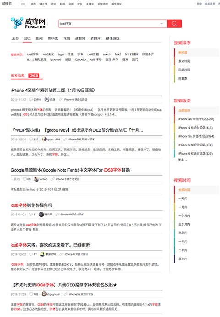
Task: Filter time range to 三个月内
Action: 184,224
